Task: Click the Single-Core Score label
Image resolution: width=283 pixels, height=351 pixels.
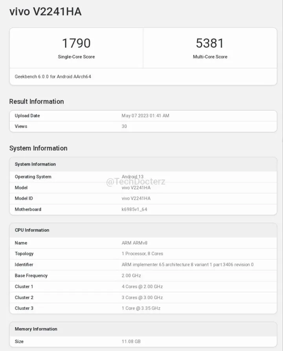Action: 76,57
